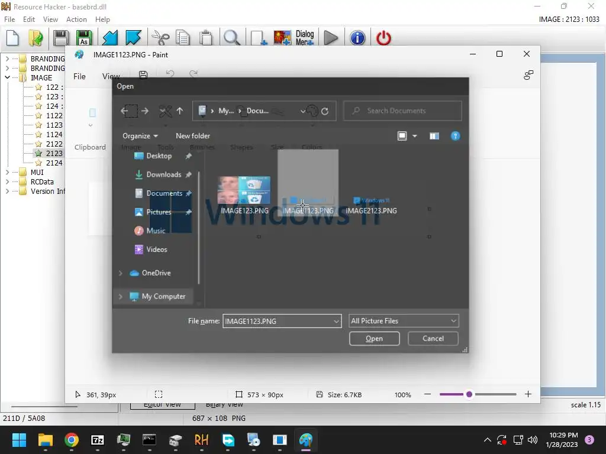Click the Cut scissors icon in Resource Hacker

tap(160, 38)
